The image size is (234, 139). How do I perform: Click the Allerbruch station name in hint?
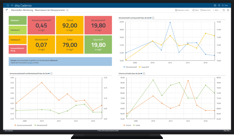tap(54, 61)
